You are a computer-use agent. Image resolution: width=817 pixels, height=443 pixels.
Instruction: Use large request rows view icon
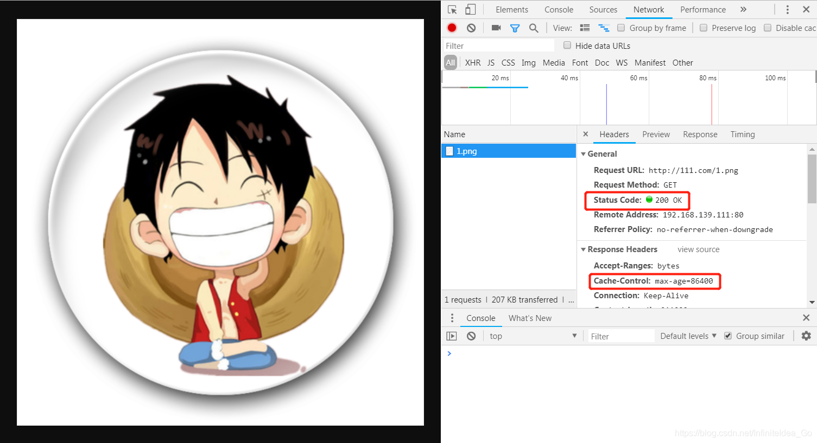tap(585, 28)
